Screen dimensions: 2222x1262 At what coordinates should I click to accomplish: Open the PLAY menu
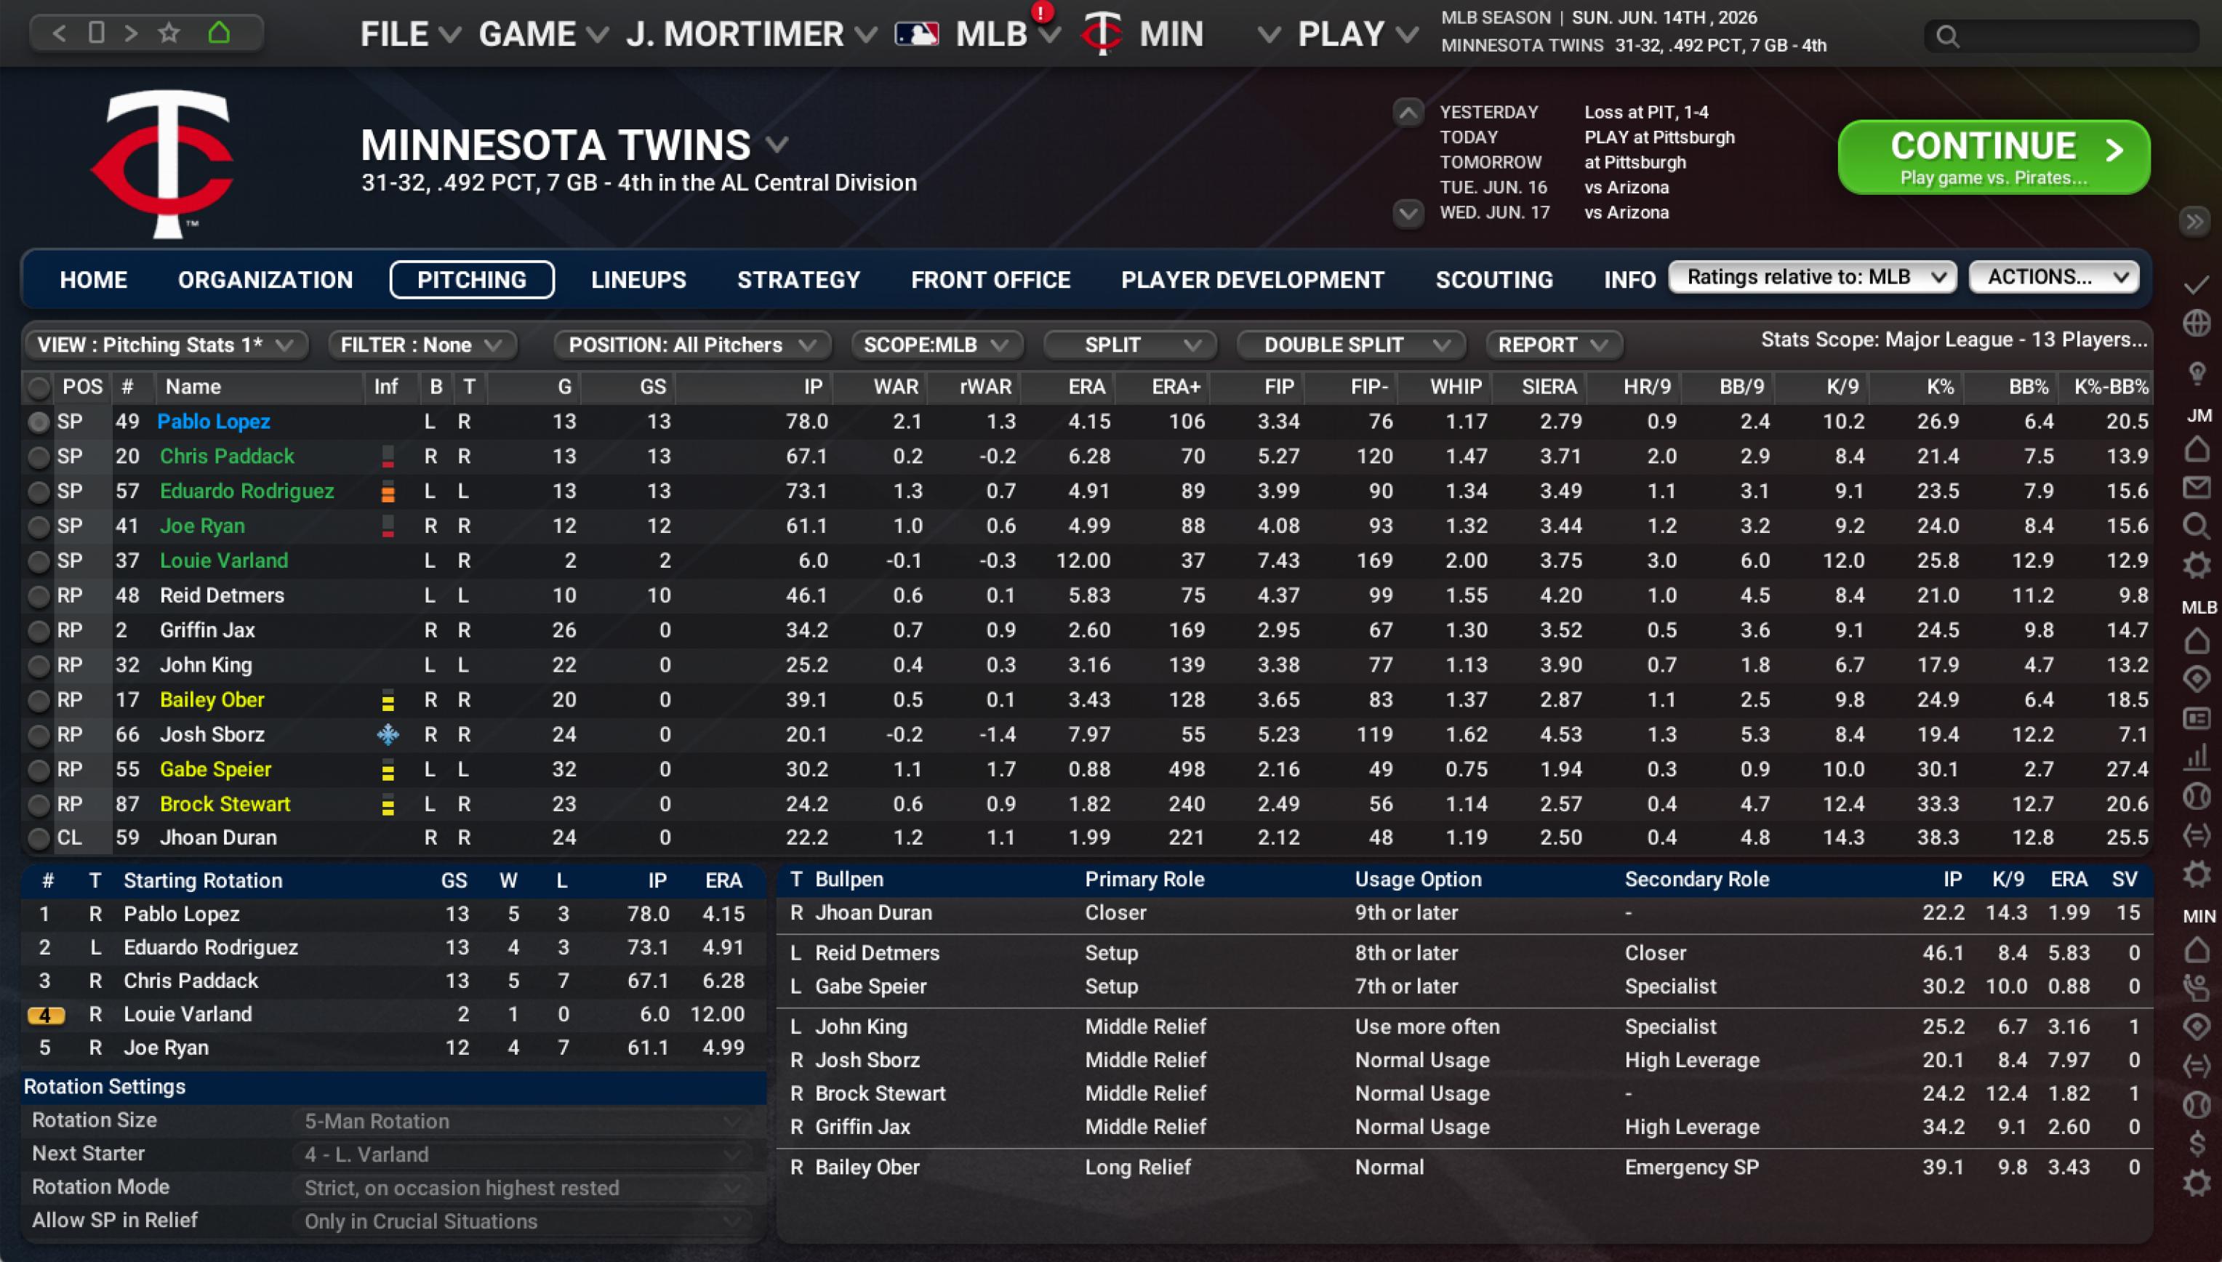tap(1357, 35)
